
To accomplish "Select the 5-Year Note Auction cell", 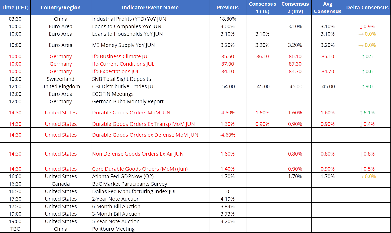I will pyautogui.click(x=150, y=221).
